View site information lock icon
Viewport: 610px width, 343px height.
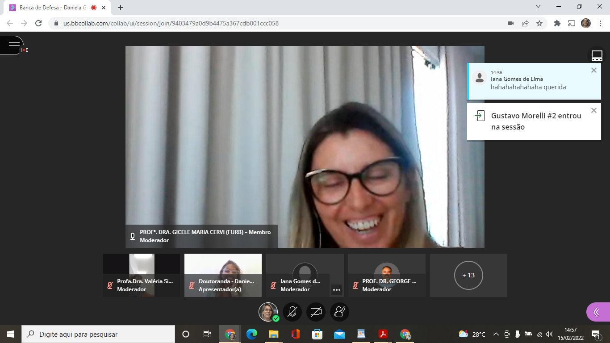coord(56,23)
